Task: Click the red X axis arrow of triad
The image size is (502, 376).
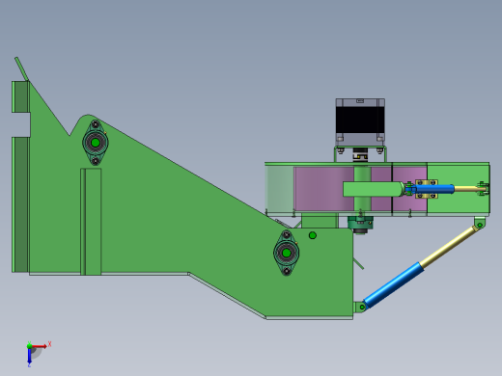Action: [x=40, y=346]
